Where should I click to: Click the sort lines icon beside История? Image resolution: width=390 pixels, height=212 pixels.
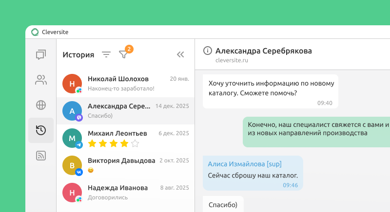[106, 54]
